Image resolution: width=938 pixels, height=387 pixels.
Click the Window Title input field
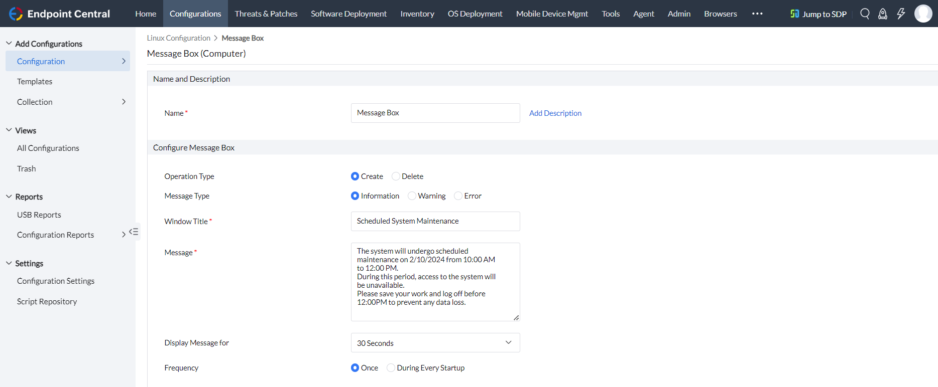[x=435, y=221]
